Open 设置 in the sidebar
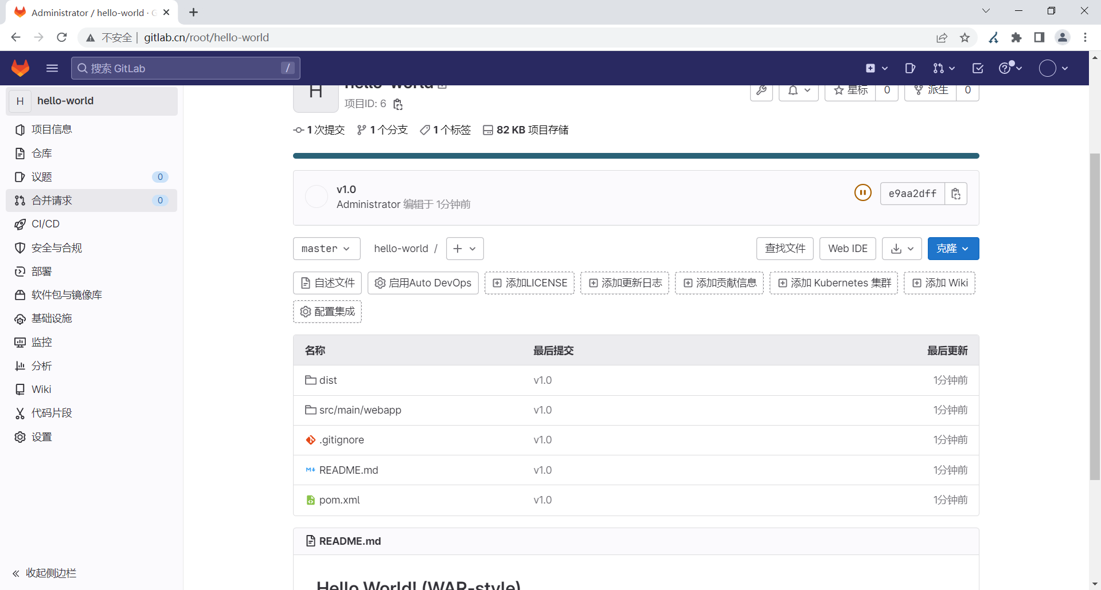 click(x=92, y=437)
